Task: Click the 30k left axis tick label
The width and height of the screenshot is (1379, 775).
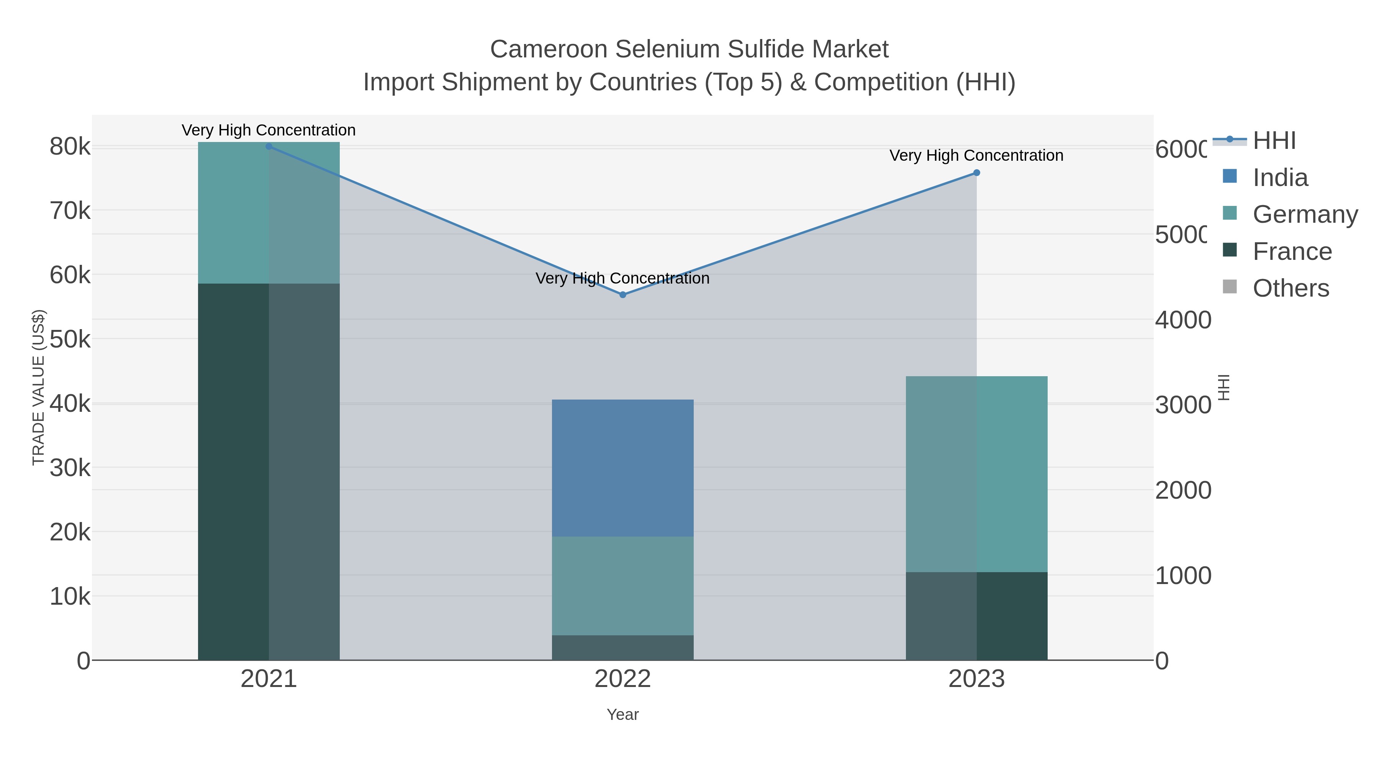Action: 70,468
